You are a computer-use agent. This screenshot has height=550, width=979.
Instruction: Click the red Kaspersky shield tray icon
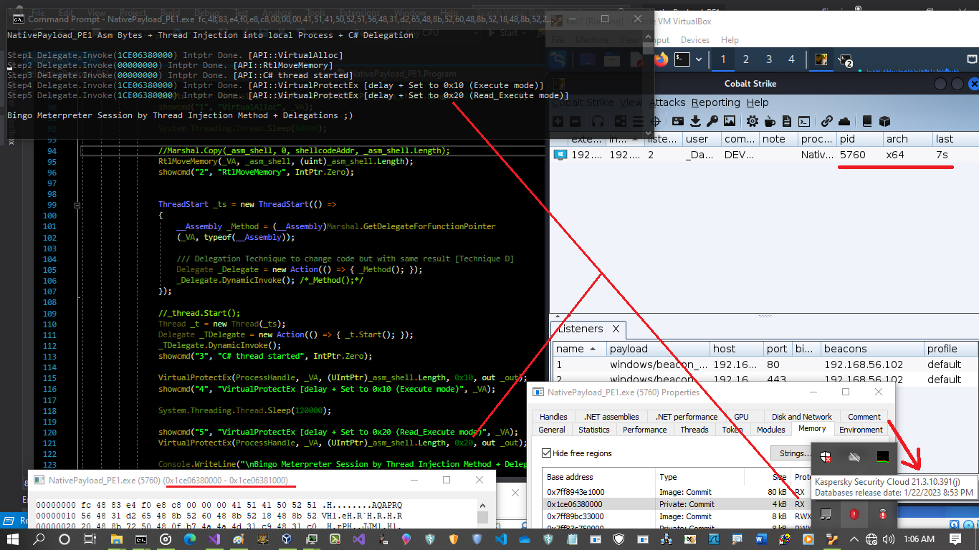coord(854,513)
